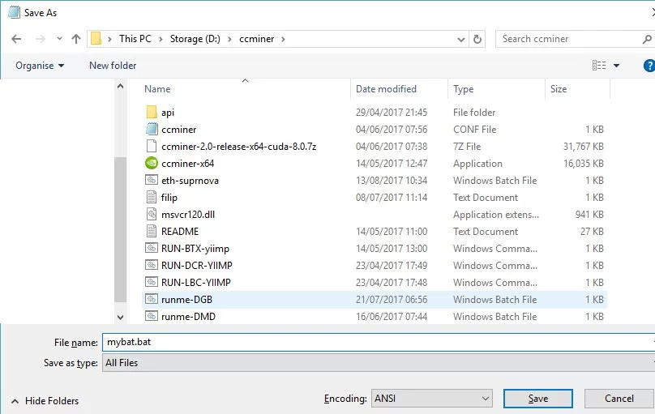Image resolution: width=655 pixels, height=414 pixels.
Task: Click the ccminer-x64 application icon
Action: [x=152, y=163]
